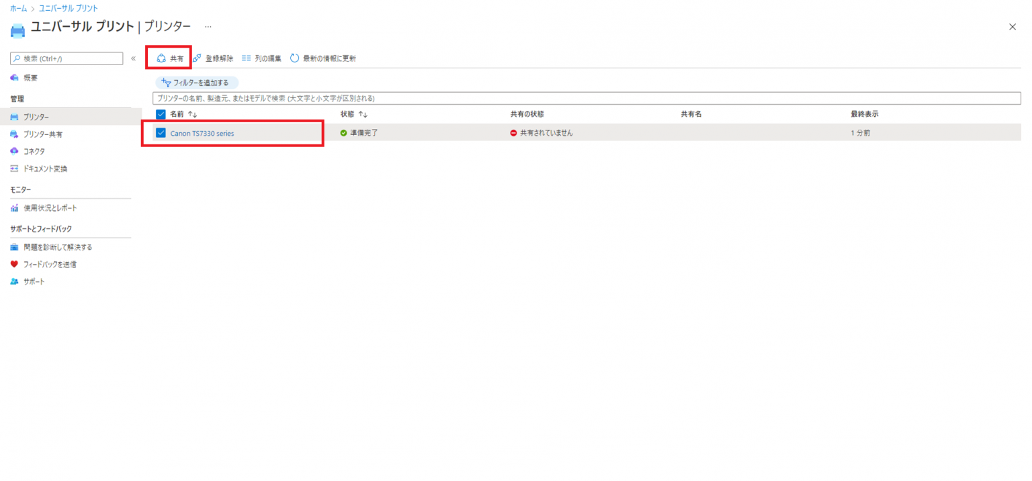The width and height of the screenshot is (1032, 481).
Task: Open 列の編集 column editor
Action: (x=246, y=58)
